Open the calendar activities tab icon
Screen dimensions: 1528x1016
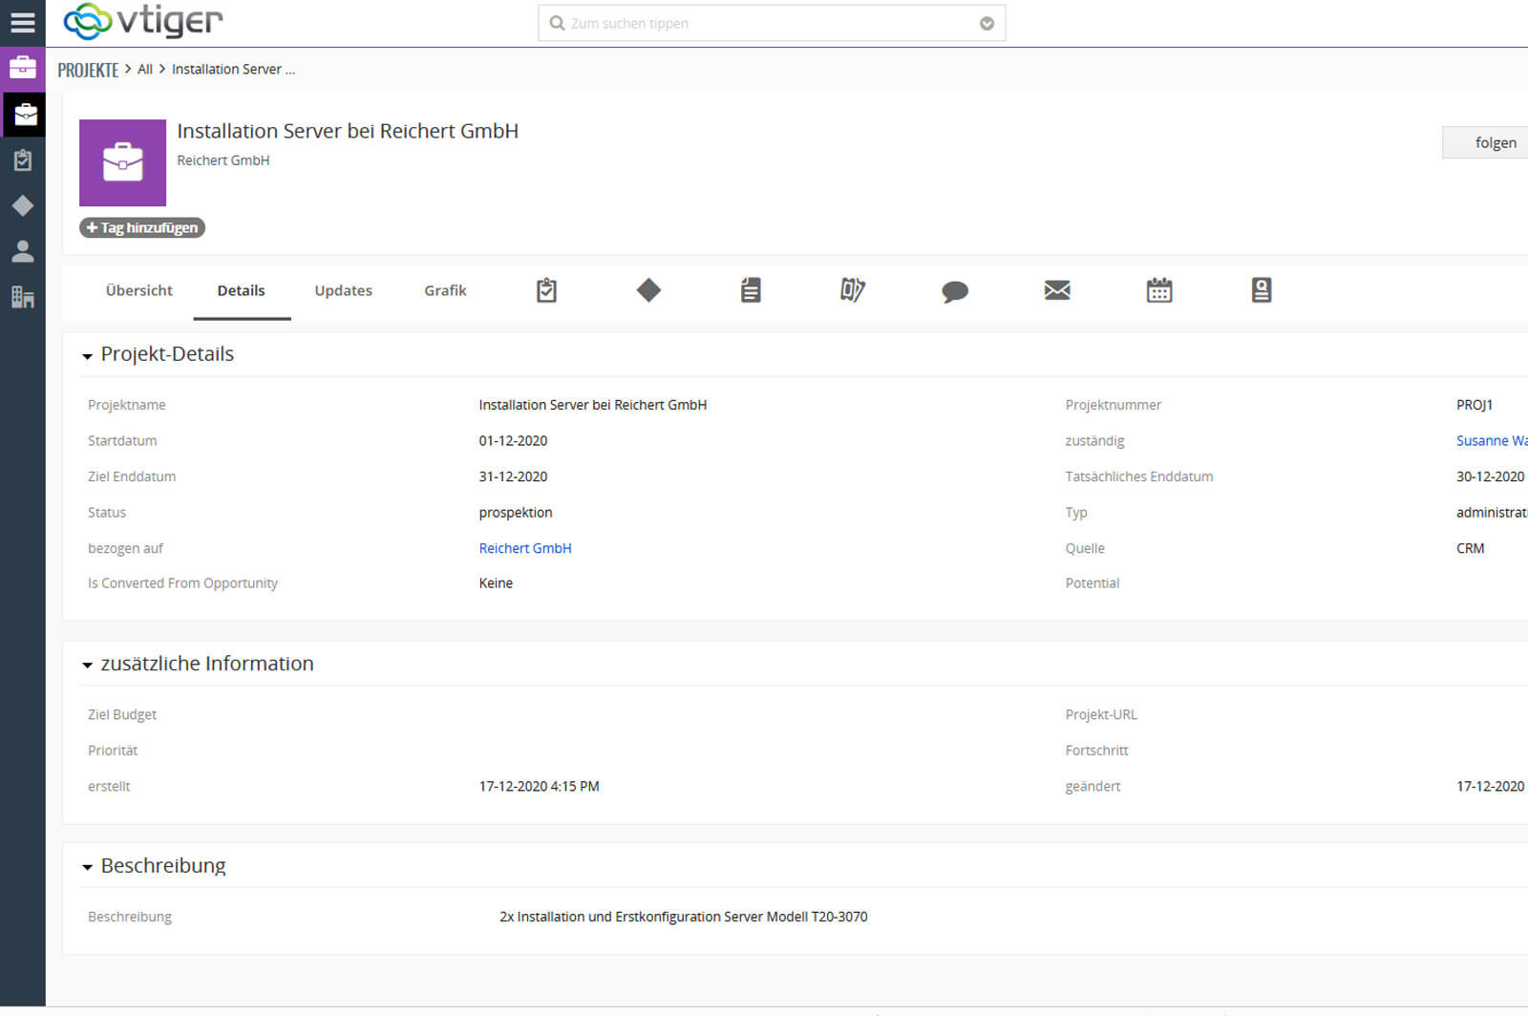[x=1159, y=290]
